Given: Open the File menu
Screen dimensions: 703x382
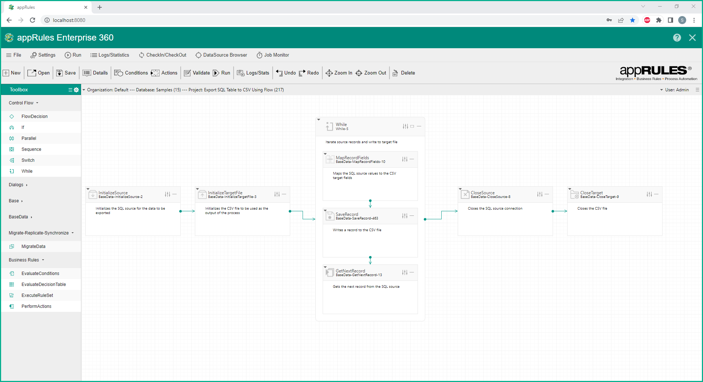Looking at the screenshot, I should pos(14,55).
